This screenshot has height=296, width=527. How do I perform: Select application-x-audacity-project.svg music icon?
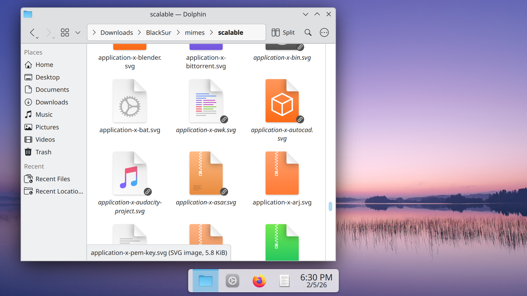click(x=130, y=173)
